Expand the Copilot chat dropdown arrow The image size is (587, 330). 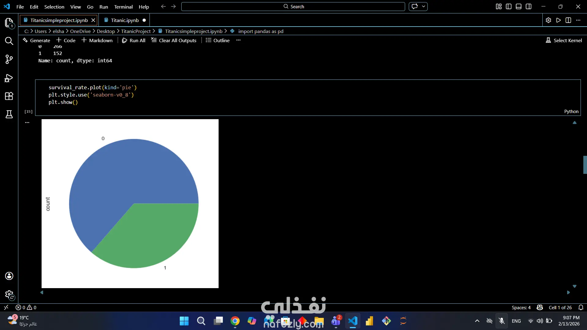[423, 6]
